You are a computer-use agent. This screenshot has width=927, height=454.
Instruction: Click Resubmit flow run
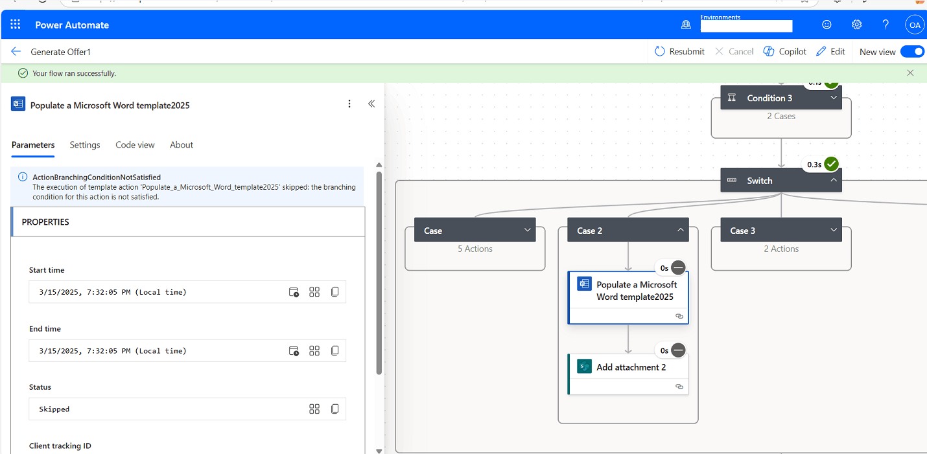pos(679,51)
